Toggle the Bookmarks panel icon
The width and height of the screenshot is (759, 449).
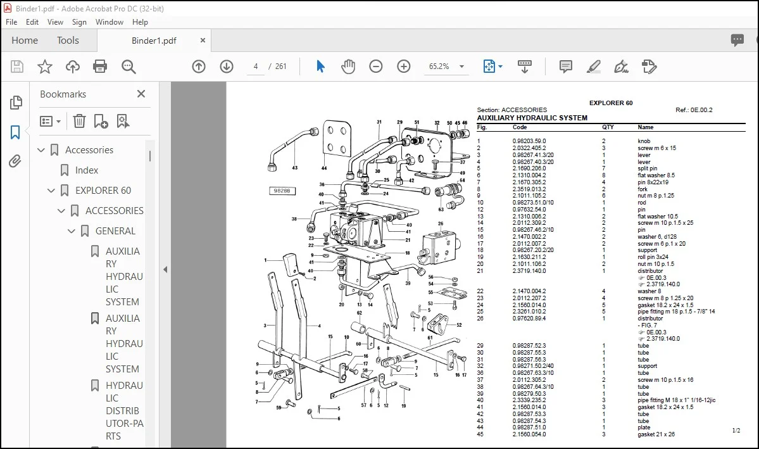15,132
